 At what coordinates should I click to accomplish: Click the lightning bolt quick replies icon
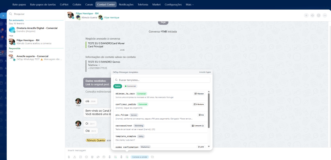104,157
